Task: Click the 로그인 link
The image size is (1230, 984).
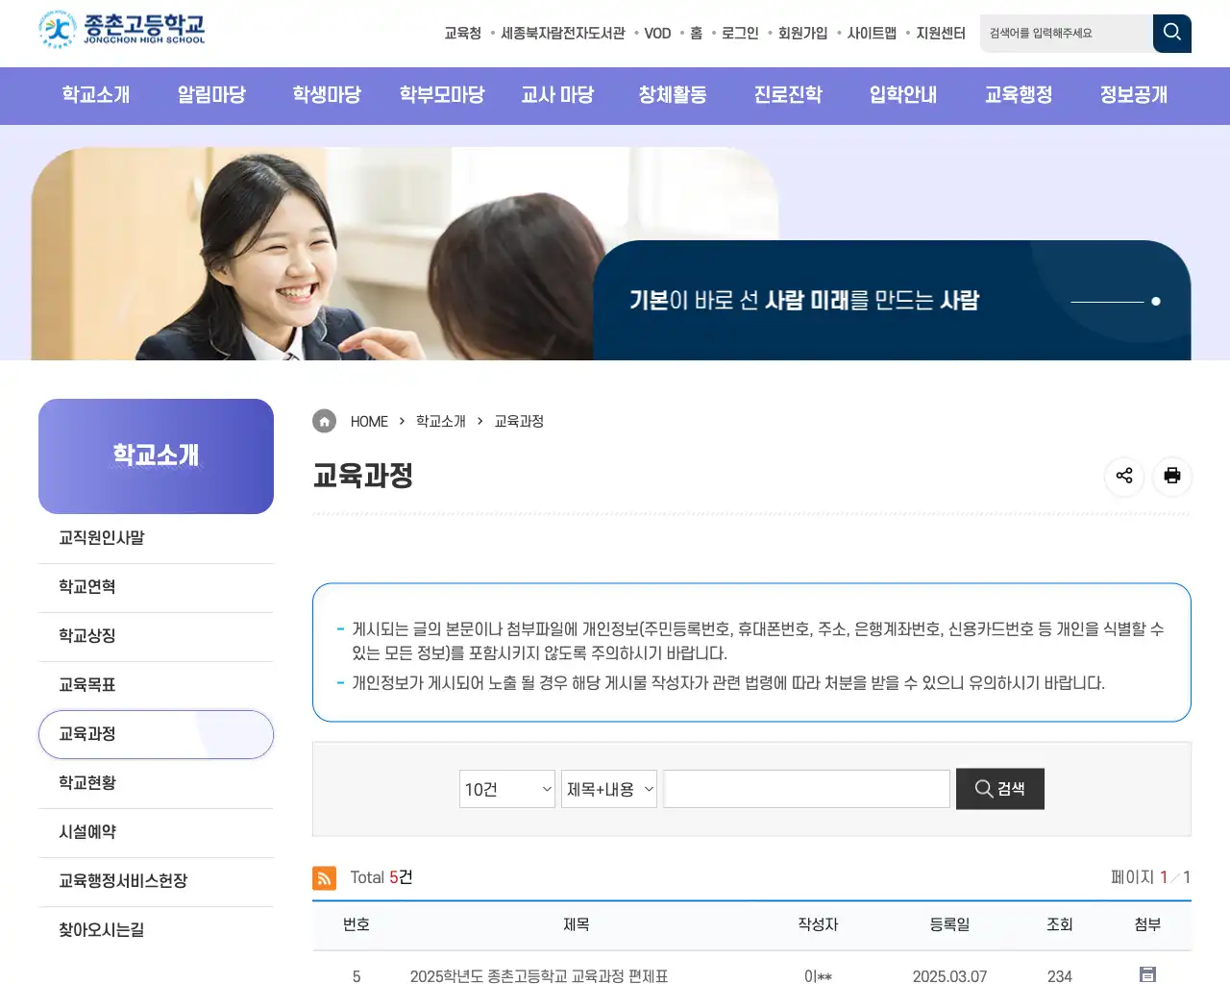Action: tap(740, 33)
